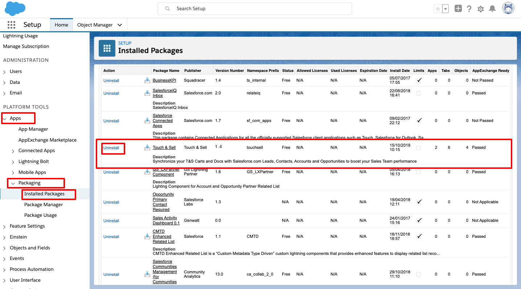The height and width of the screenshot is (289, 521).
Task: Focus the Search Setup field
Action: [x=255, y=9]
